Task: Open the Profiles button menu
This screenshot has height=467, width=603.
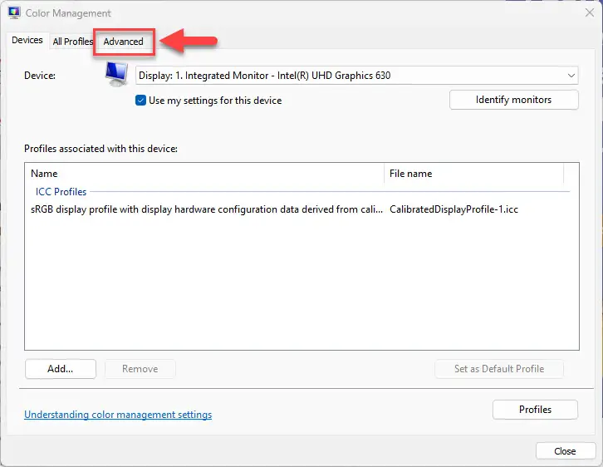Action: pos(535,410)
